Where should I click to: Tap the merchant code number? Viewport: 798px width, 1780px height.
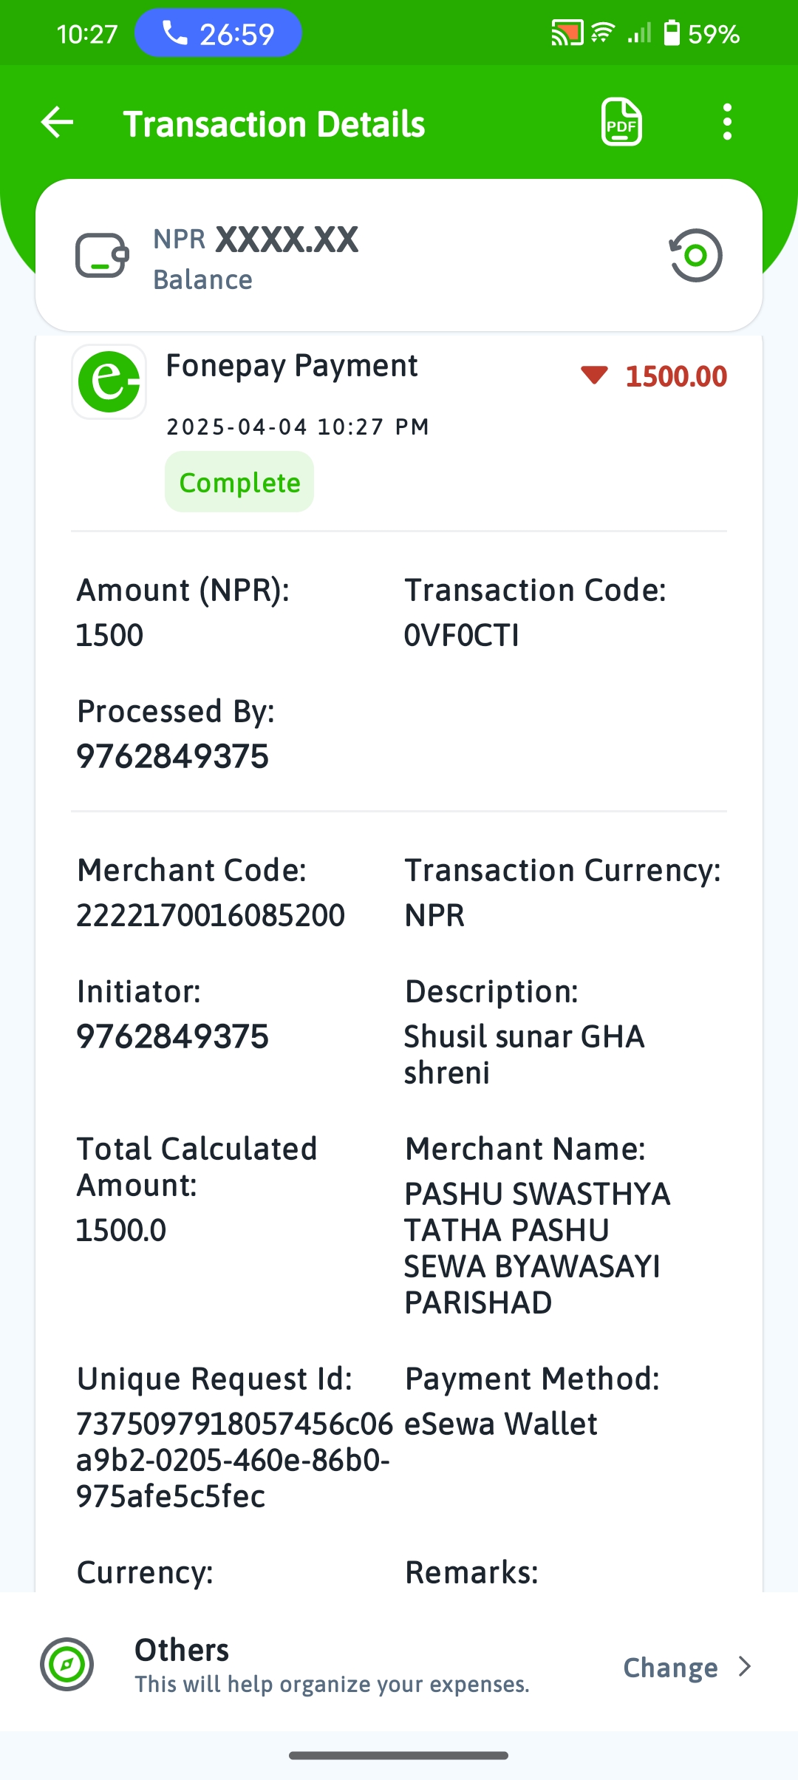[x=211, y=916]
